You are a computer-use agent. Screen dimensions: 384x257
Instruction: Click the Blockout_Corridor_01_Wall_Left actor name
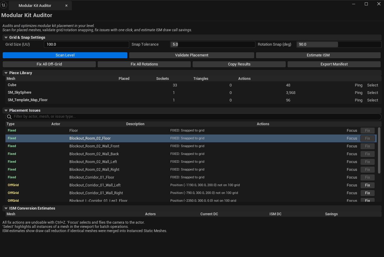(95, 185)
